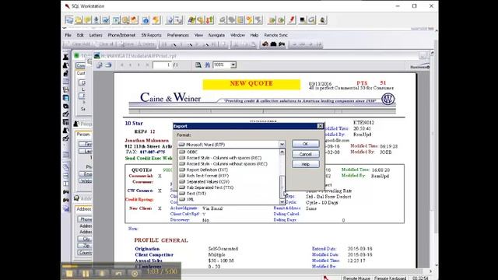Select Record Style Columns with spaces (REC)

coord(229,158)
